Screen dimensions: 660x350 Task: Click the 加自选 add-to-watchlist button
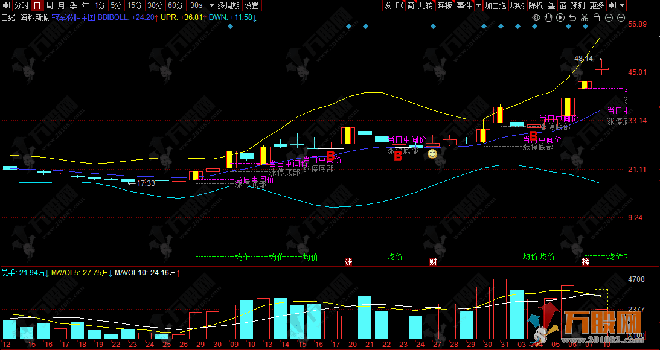(495, 5)
